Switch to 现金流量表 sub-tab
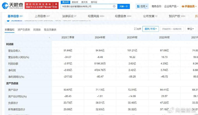The width and height of the screenshot is (198, 115). [50, 30]
